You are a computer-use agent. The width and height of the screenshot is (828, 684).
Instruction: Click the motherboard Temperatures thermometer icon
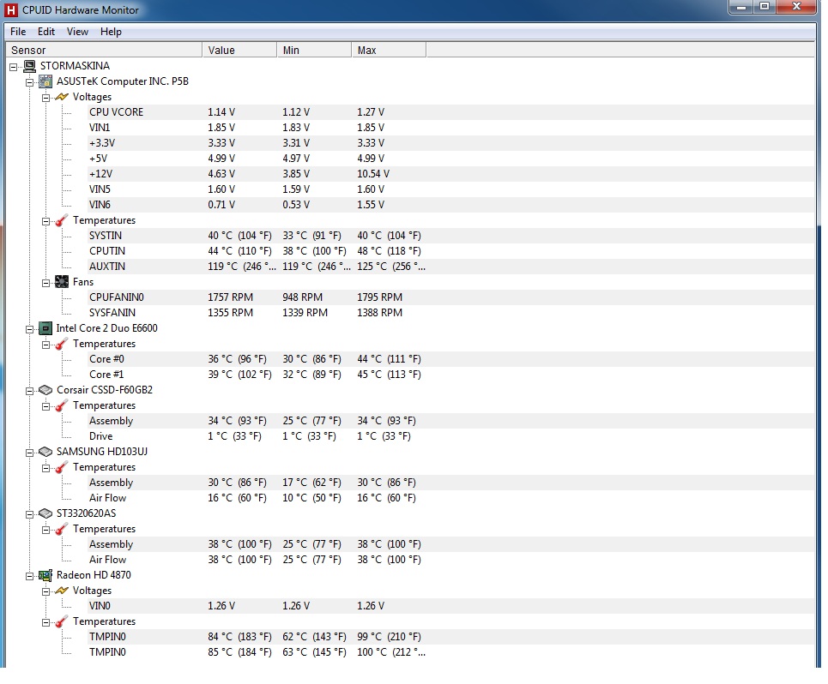click(x=62, y=220)
